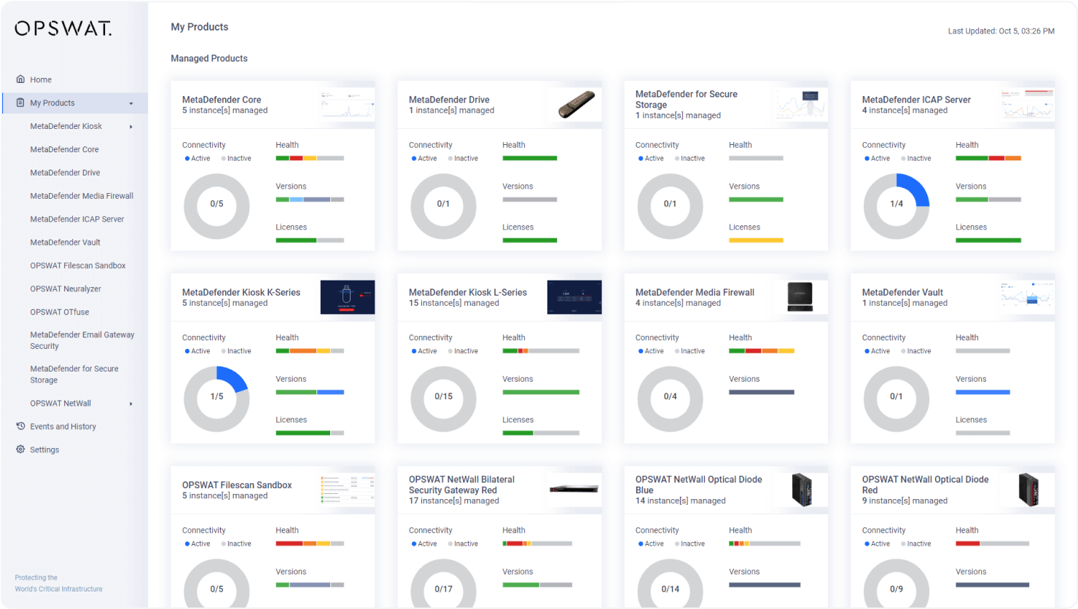Screen dimensions: 1078x609
Task: Click MetaDefender Drive USB thumbnail
Action: (x=576, y=105)
